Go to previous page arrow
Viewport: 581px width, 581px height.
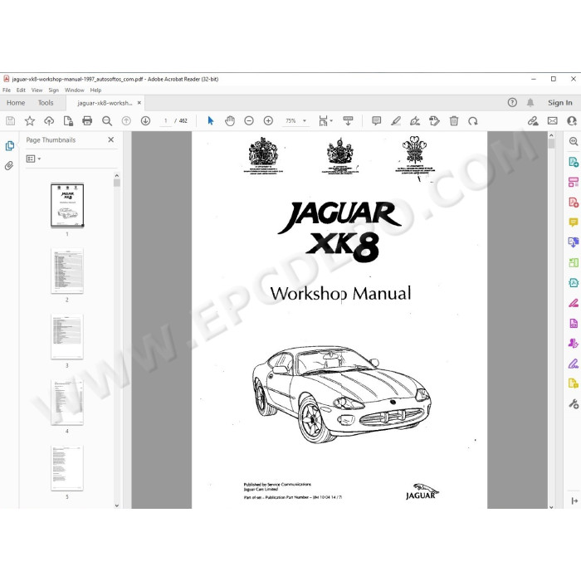[126, 121]
